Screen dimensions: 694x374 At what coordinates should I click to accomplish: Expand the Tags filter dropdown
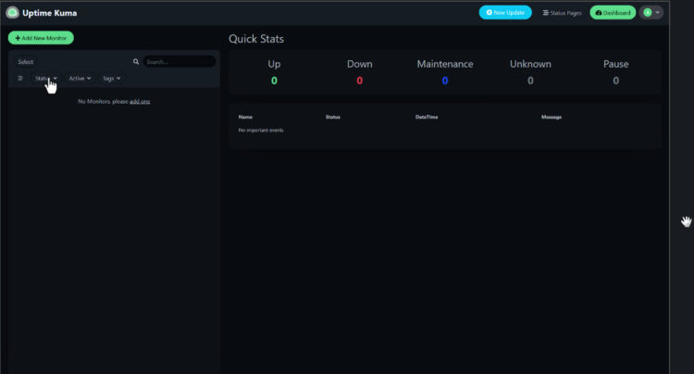(111, 79)
